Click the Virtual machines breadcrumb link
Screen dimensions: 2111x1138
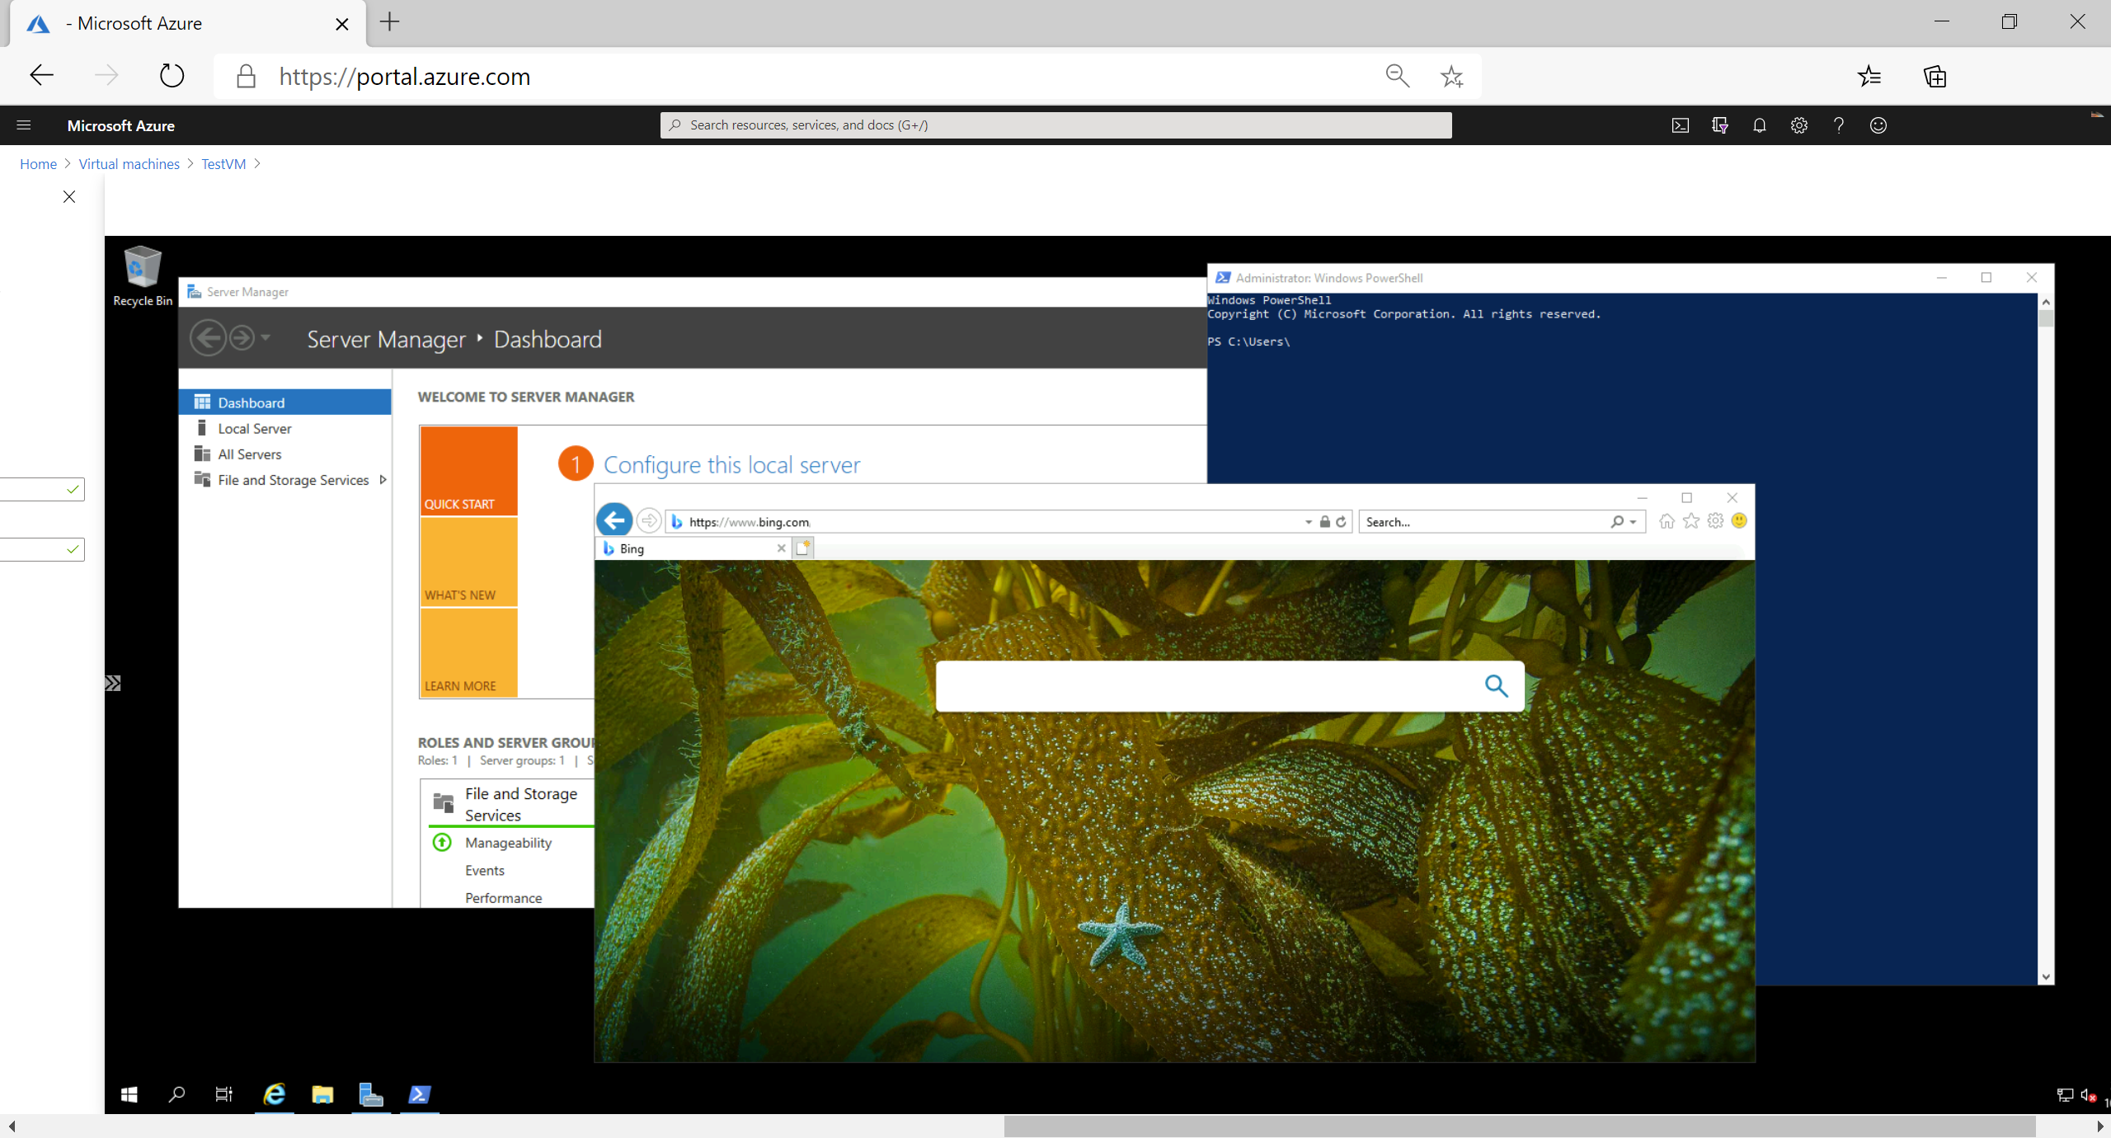click(128, 164)
